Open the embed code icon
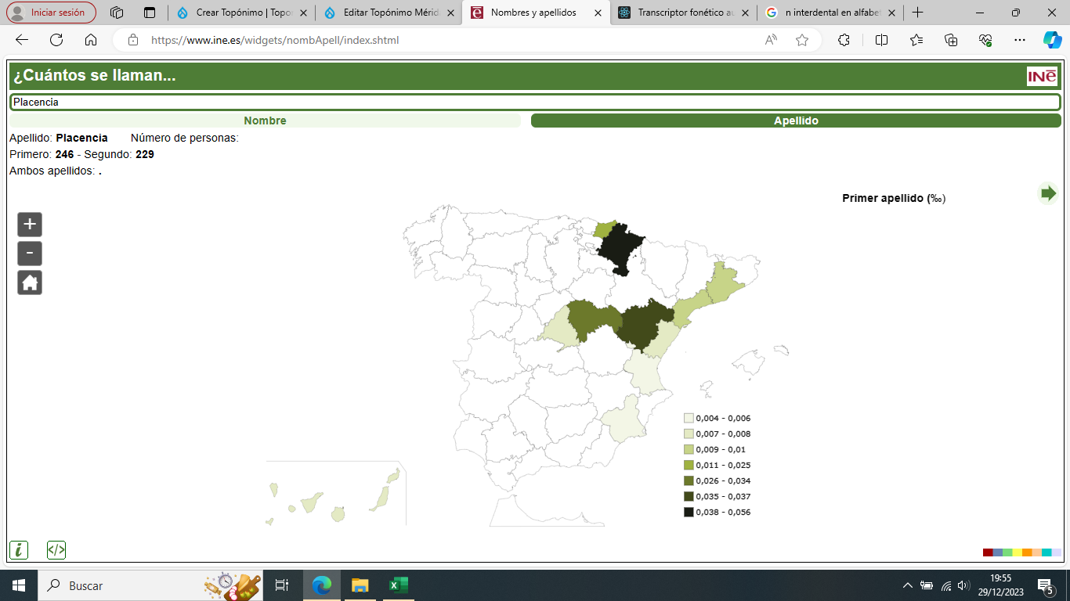The height and width of the screenshot is (601, 1070). [56, 550]
